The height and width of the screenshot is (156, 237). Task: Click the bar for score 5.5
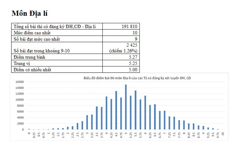pos(135,110)
